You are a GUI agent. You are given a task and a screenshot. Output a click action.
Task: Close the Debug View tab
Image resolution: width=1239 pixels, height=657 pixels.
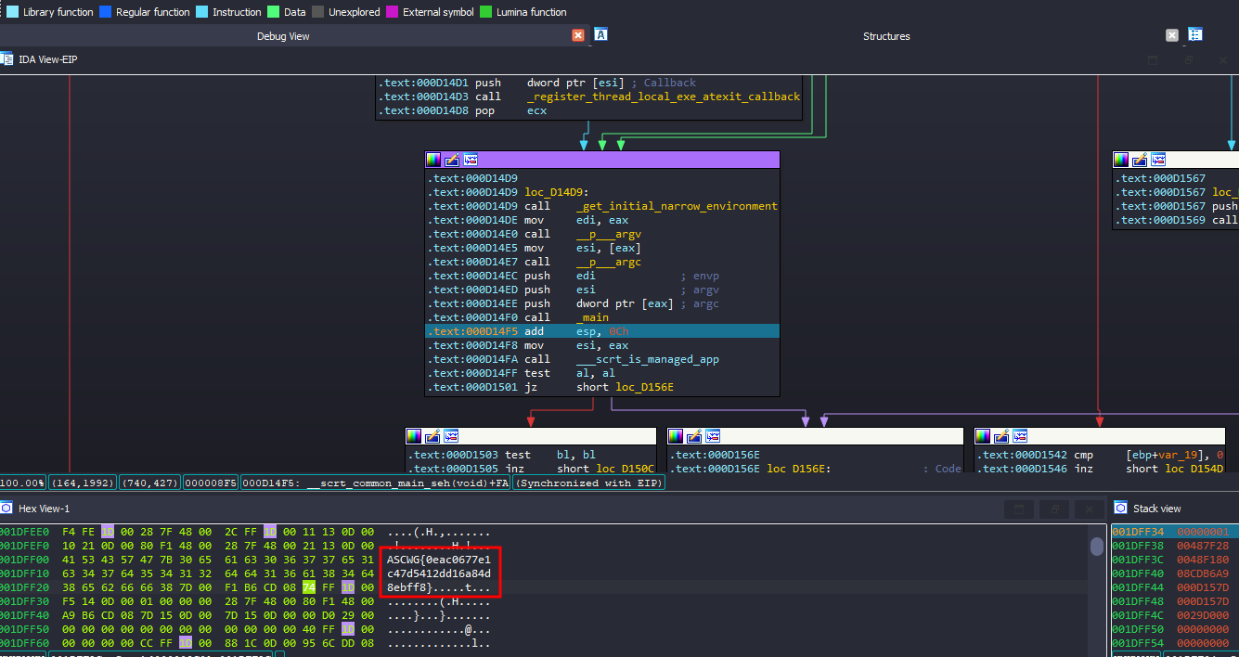(x=578, y=35)
